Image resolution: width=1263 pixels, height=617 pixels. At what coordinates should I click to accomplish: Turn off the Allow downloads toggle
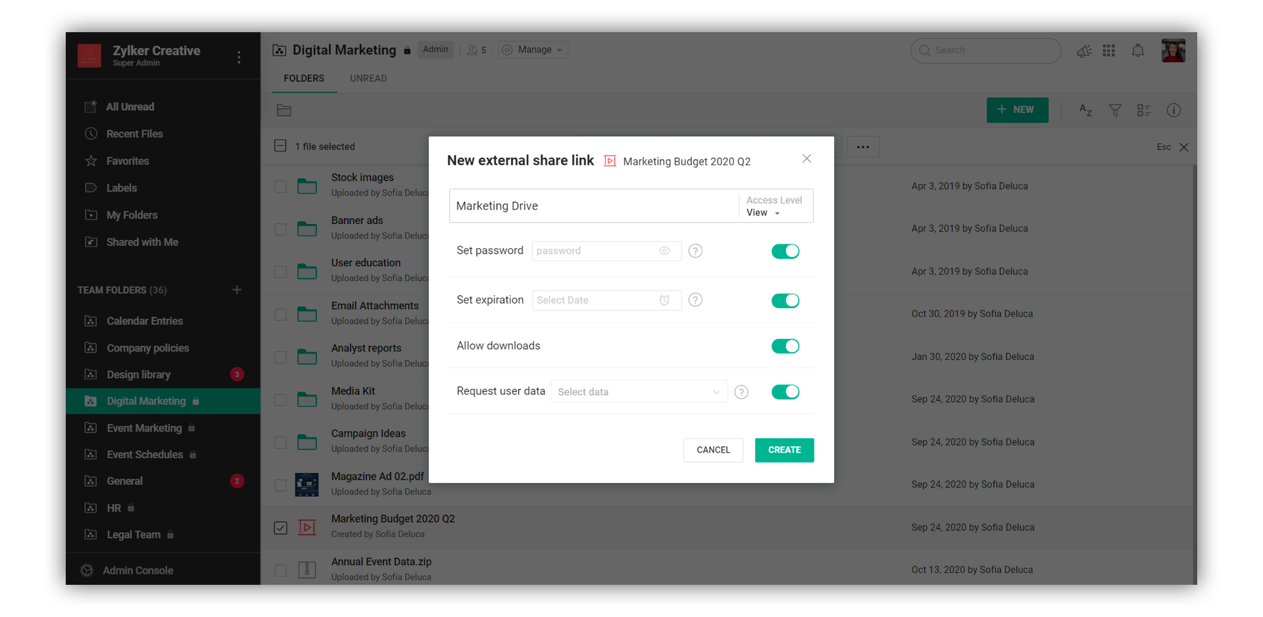point(785,346)
